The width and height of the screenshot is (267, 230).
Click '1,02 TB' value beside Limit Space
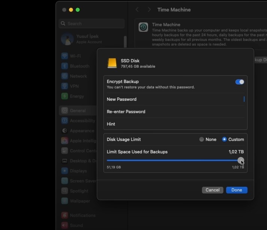pyautogui.click(x=236, y=152)
